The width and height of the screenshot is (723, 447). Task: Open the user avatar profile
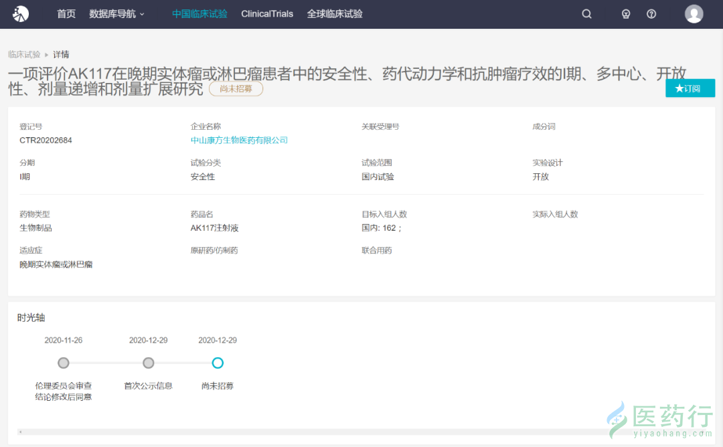coord(694,14)
